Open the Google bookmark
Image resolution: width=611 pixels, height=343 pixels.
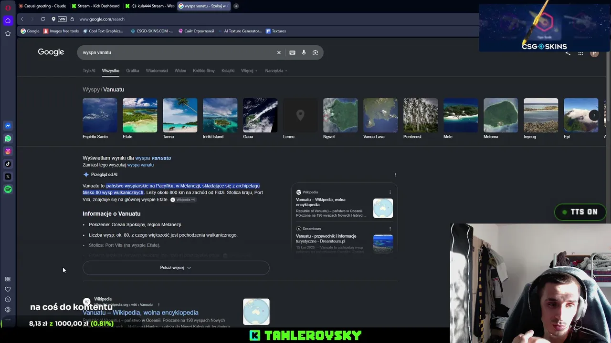(30, 31)
